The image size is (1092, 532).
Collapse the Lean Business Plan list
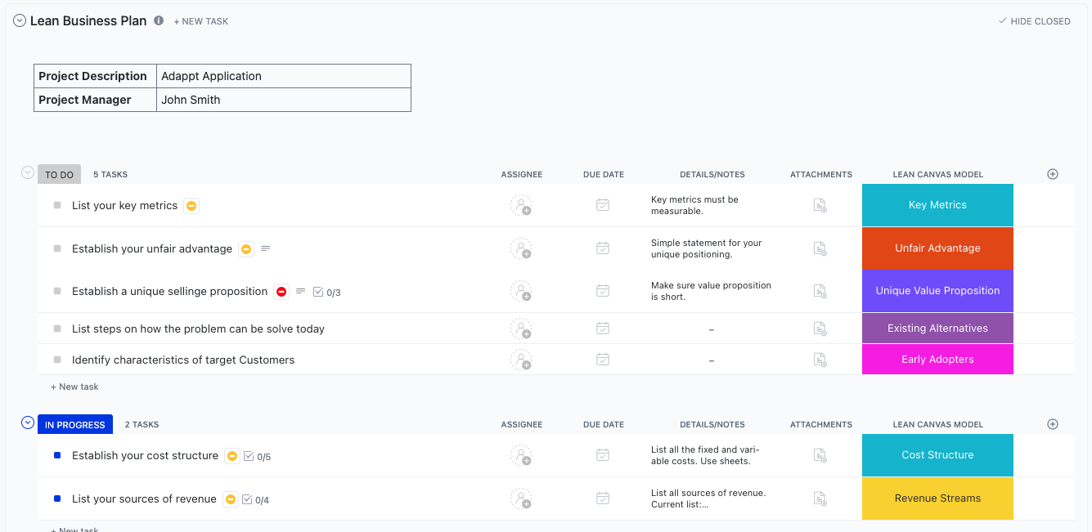point(20,20)
